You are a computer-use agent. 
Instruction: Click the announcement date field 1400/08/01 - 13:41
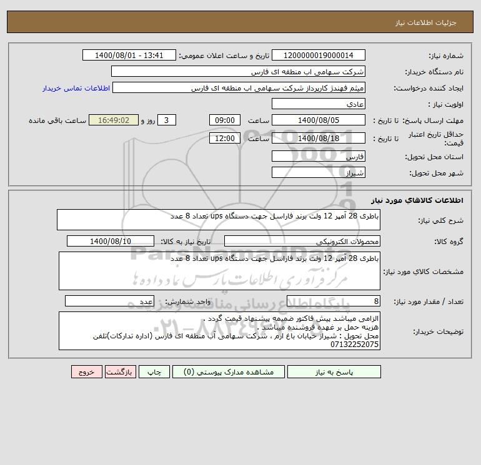(x=129, y=55)
